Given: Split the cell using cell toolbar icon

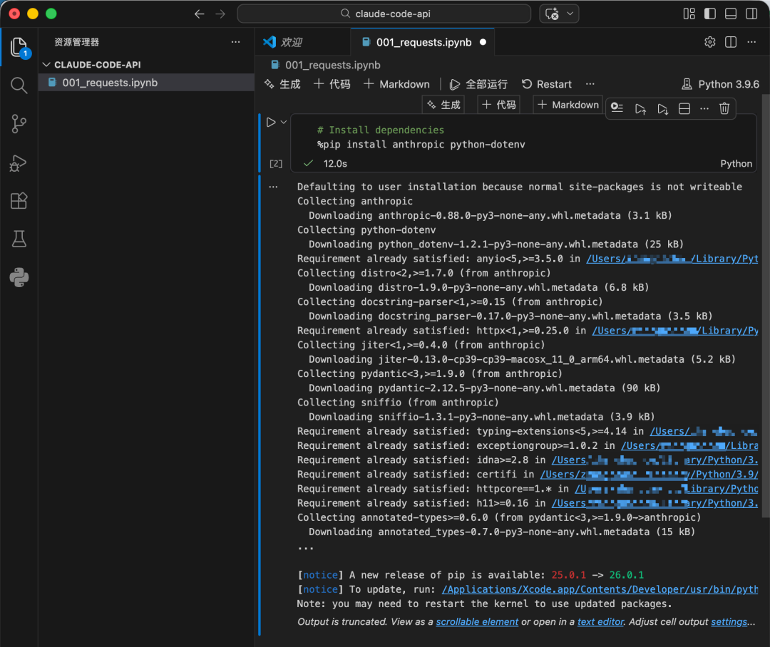Looking at the screenshot, I should [684, 108].
